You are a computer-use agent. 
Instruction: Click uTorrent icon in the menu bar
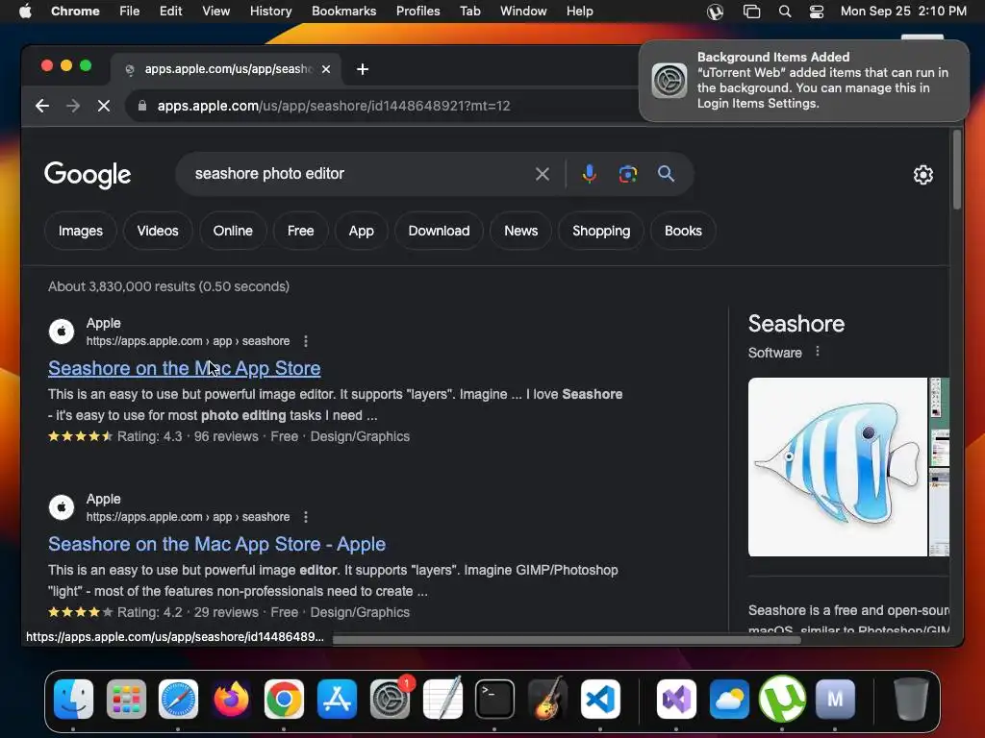715,12
